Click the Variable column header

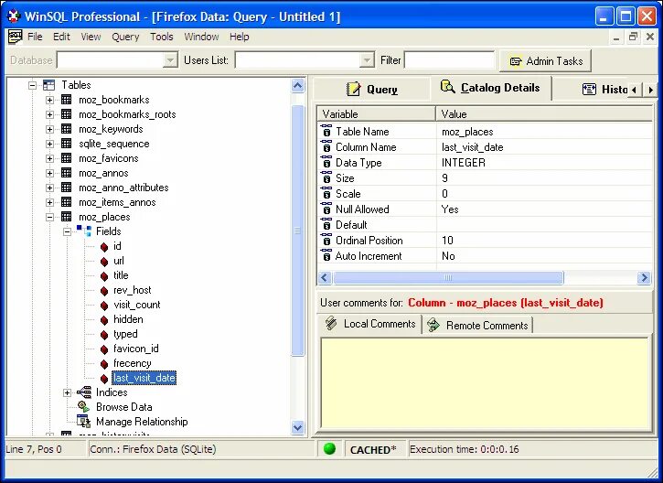pyautogui.click(x=377, y=114)
